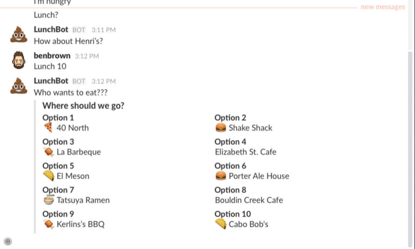Click the BOT badge next to LunchBot 3:12 PM
Viewport: 415px width, 249px height.
(x=79, y=81)
